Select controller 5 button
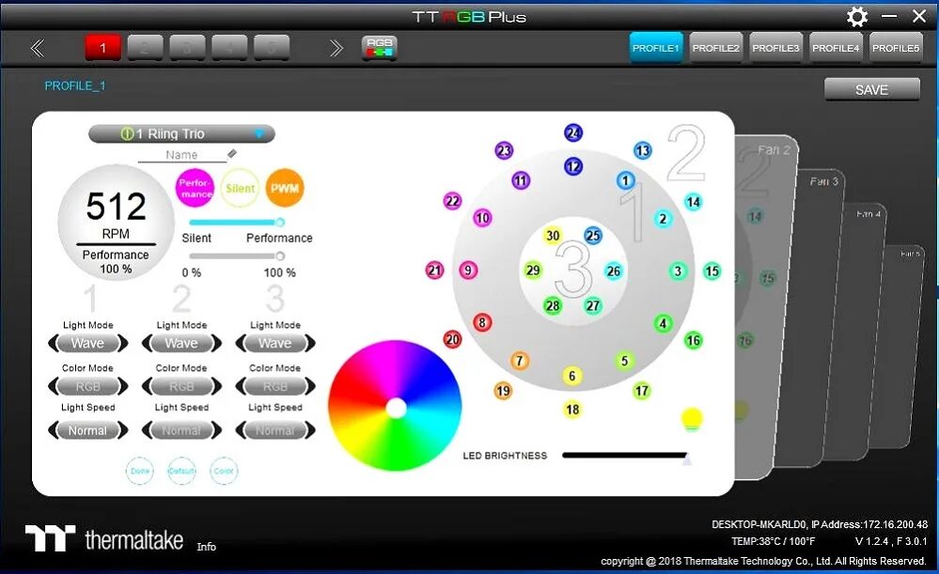The height and width of the screenshot is (574, 939). point(272,47)
